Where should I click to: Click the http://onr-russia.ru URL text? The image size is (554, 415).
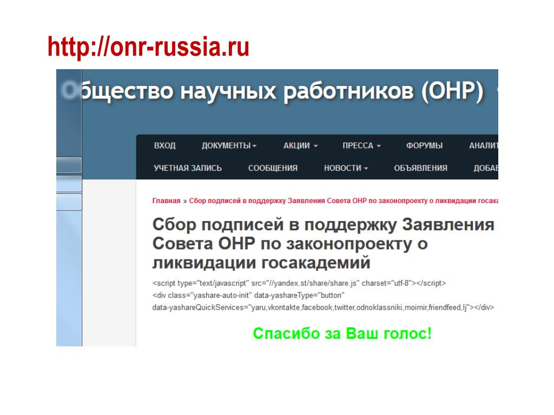148,46
